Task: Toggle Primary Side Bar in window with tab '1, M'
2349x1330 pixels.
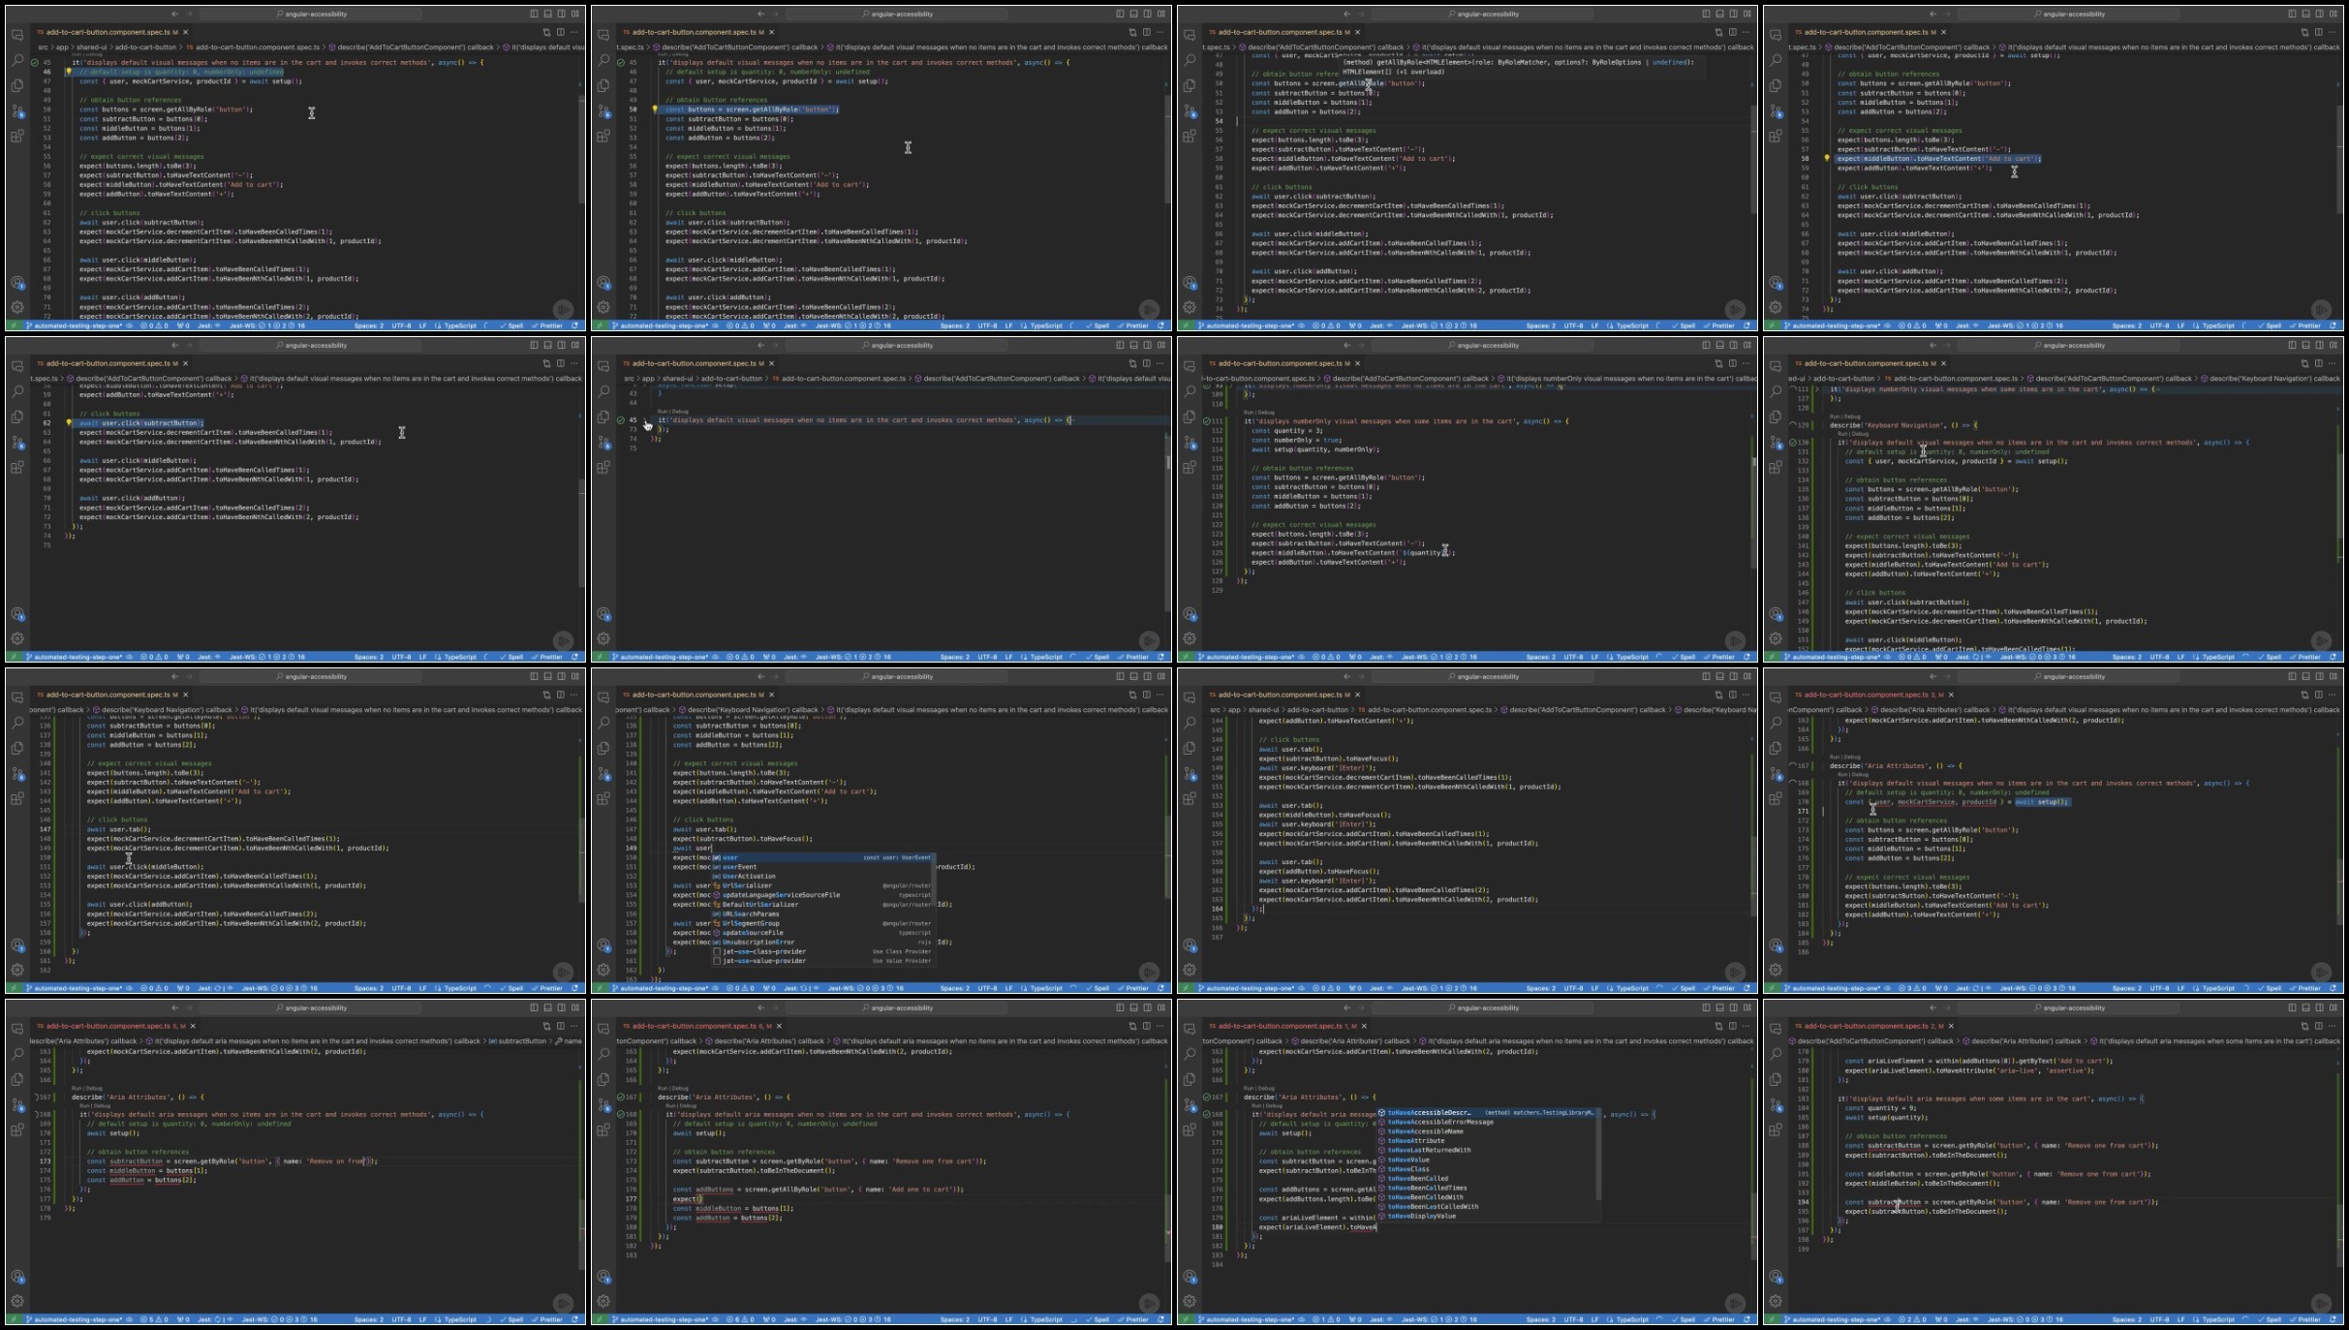Action: pyautogui.click(x=1706, y=1008)
